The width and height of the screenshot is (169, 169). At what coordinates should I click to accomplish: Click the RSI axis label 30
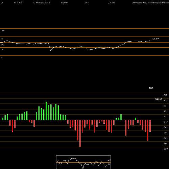pyautogui.click(x=2, y=50)
